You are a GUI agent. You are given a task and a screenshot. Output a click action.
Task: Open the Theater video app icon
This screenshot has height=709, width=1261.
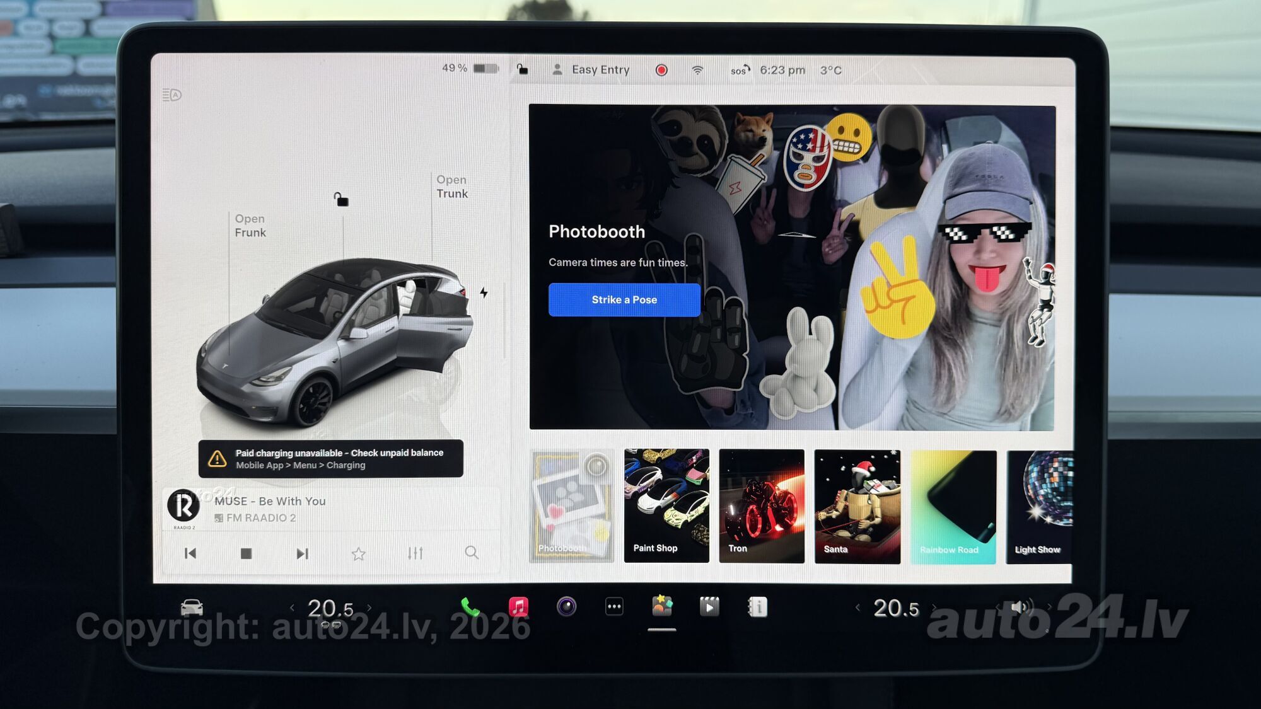click(709, 607)
